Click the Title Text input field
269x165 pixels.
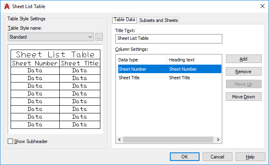coord(169,39)
